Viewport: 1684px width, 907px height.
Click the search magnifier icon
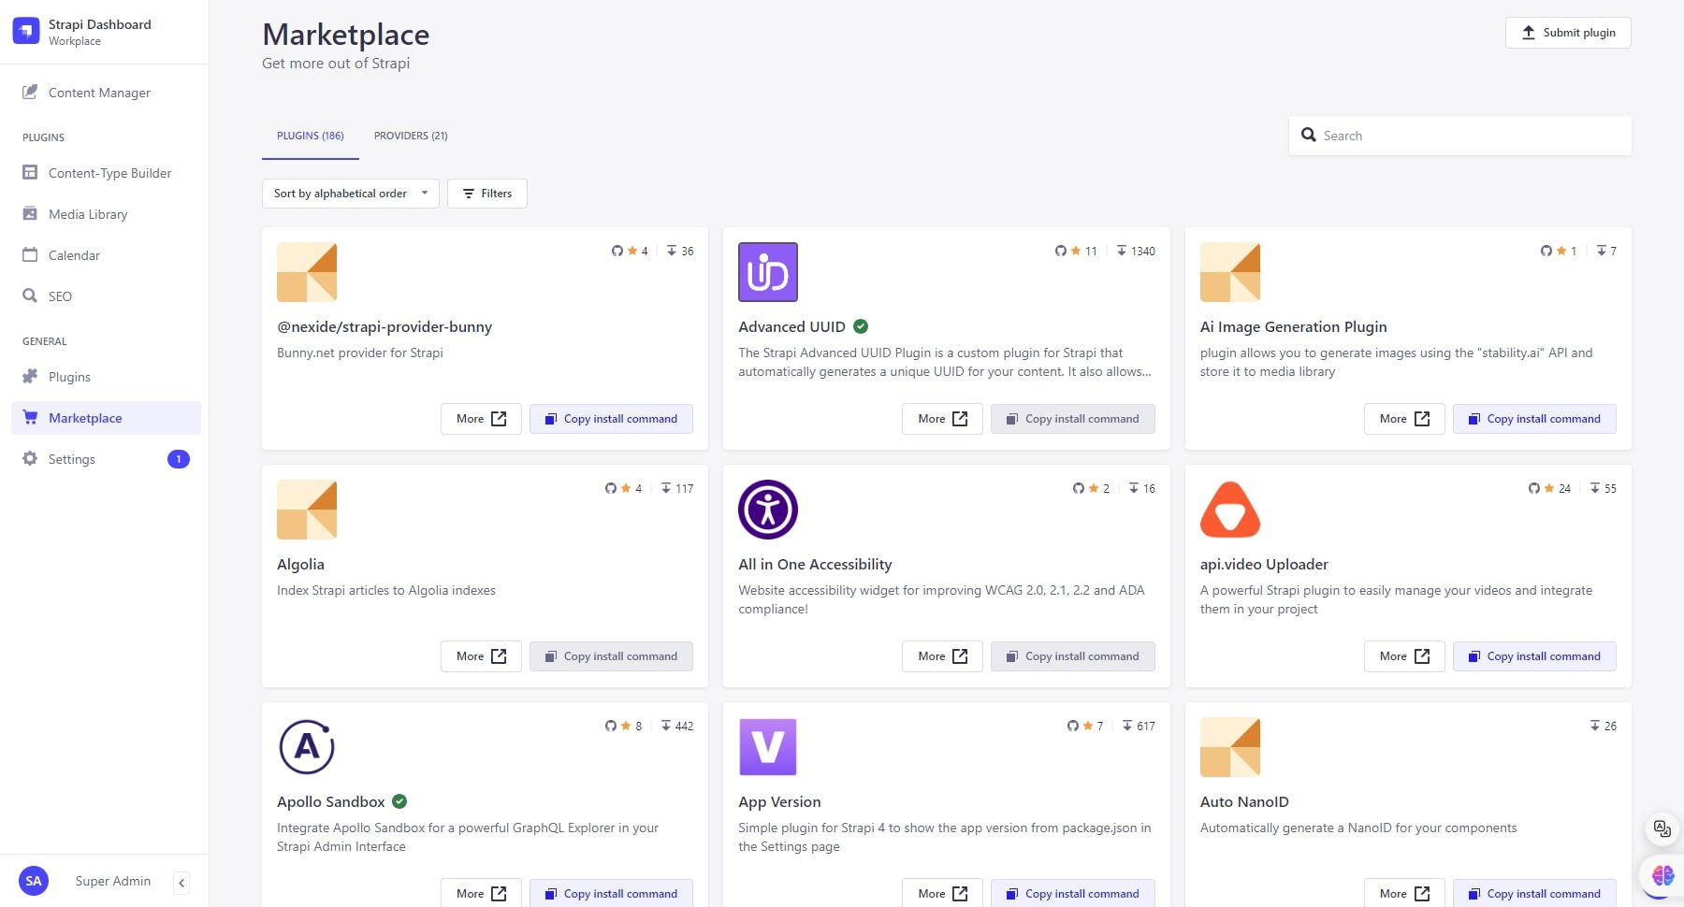pyautogui.click(x=1309, y=135)
